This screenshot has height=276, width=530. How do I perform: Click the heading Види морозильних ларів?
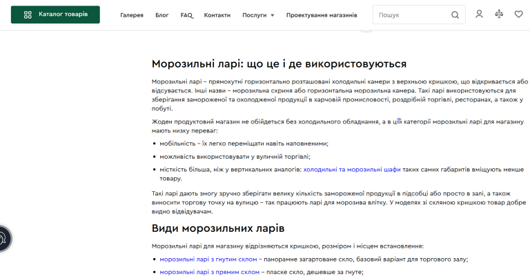pyautogui.click(x=218, y=228)
